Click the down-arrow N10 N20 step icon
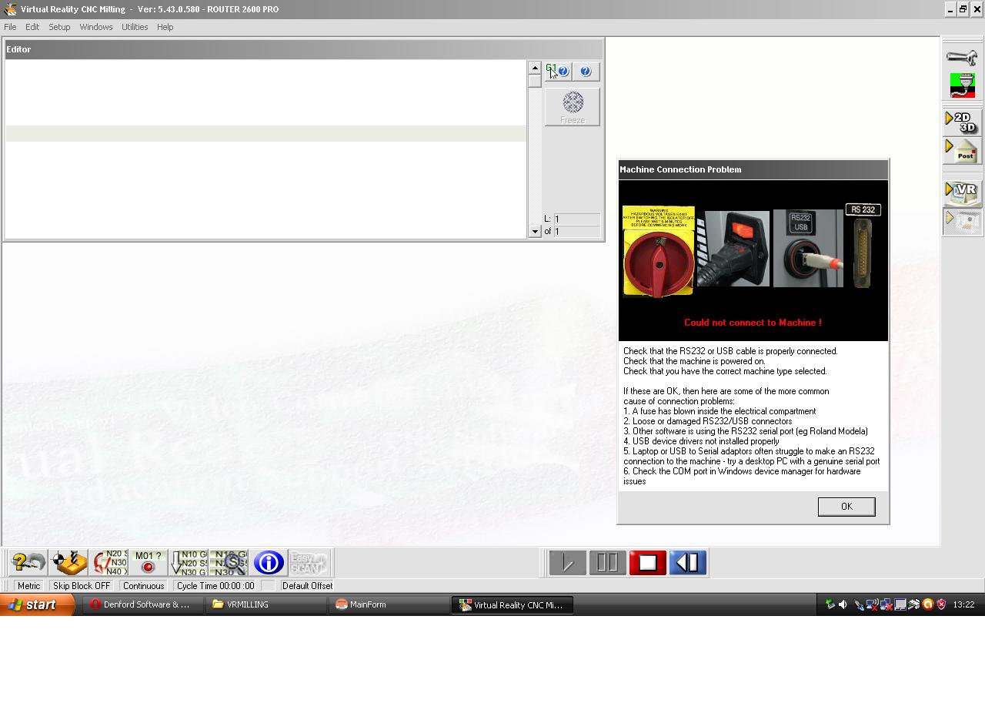This screenshot has height=703, width=985. click(x=189, y=563)
